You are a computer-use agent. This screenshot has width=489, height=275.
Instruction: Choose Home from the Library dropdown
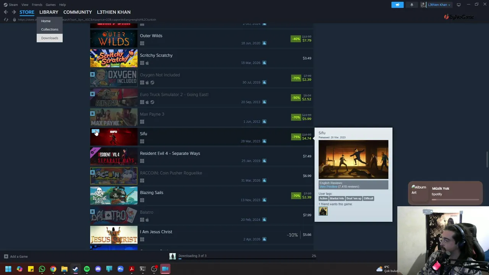tap(46, 21)
